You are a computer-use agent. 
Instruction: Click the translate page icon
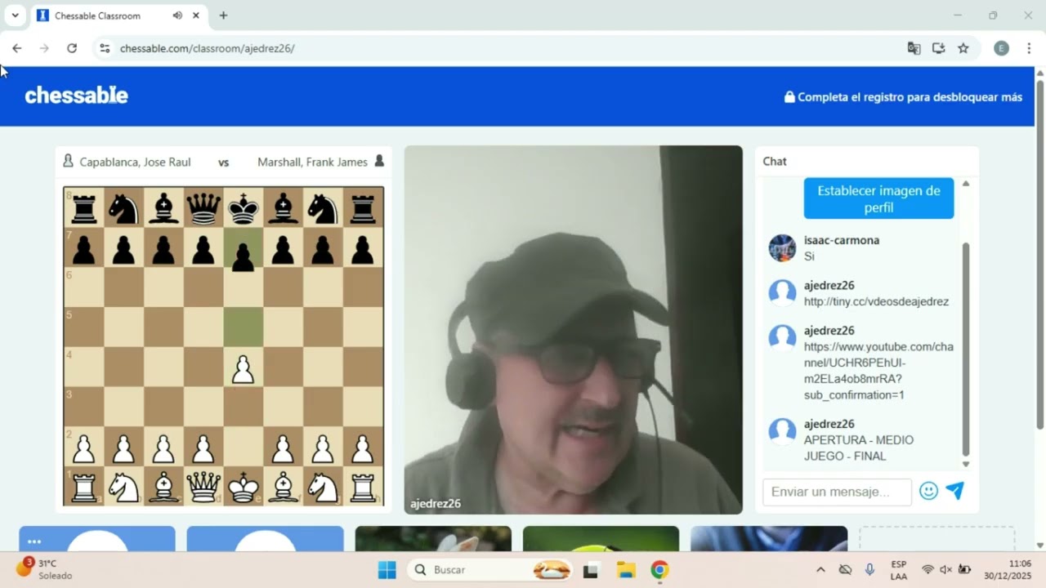point(914,48)
